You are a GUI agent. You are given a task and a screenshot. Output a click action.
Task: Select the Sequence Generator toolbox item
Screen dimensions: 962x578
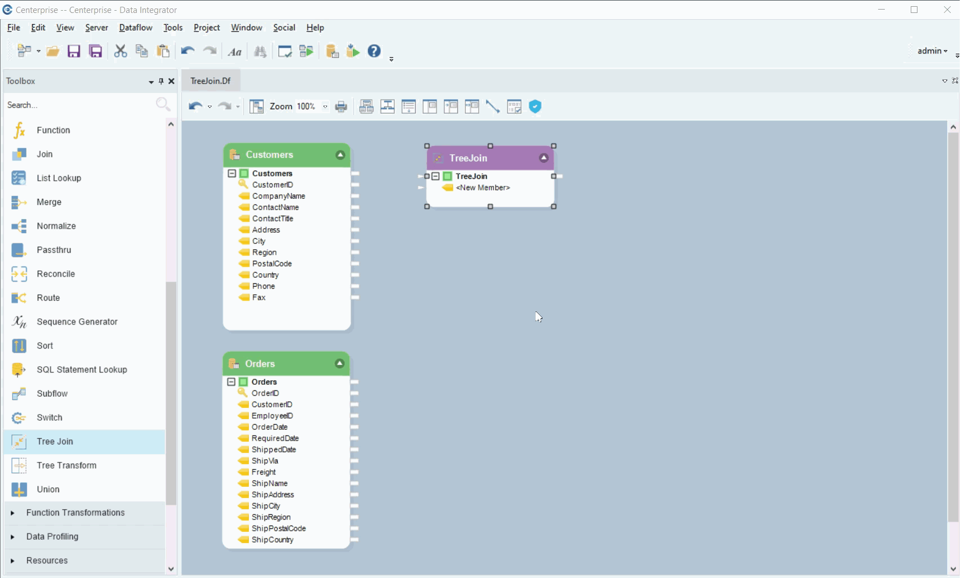pos(77,322)
